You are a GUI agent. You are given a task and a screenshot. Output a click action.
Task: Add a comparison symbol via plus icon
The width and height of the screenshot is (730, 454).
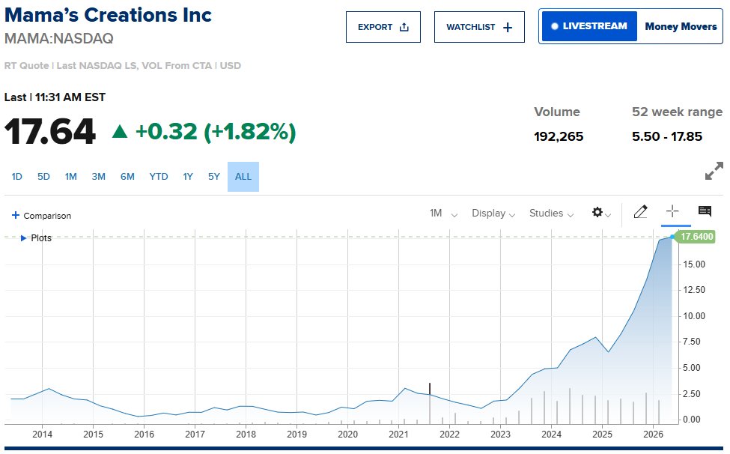(16, 215)
